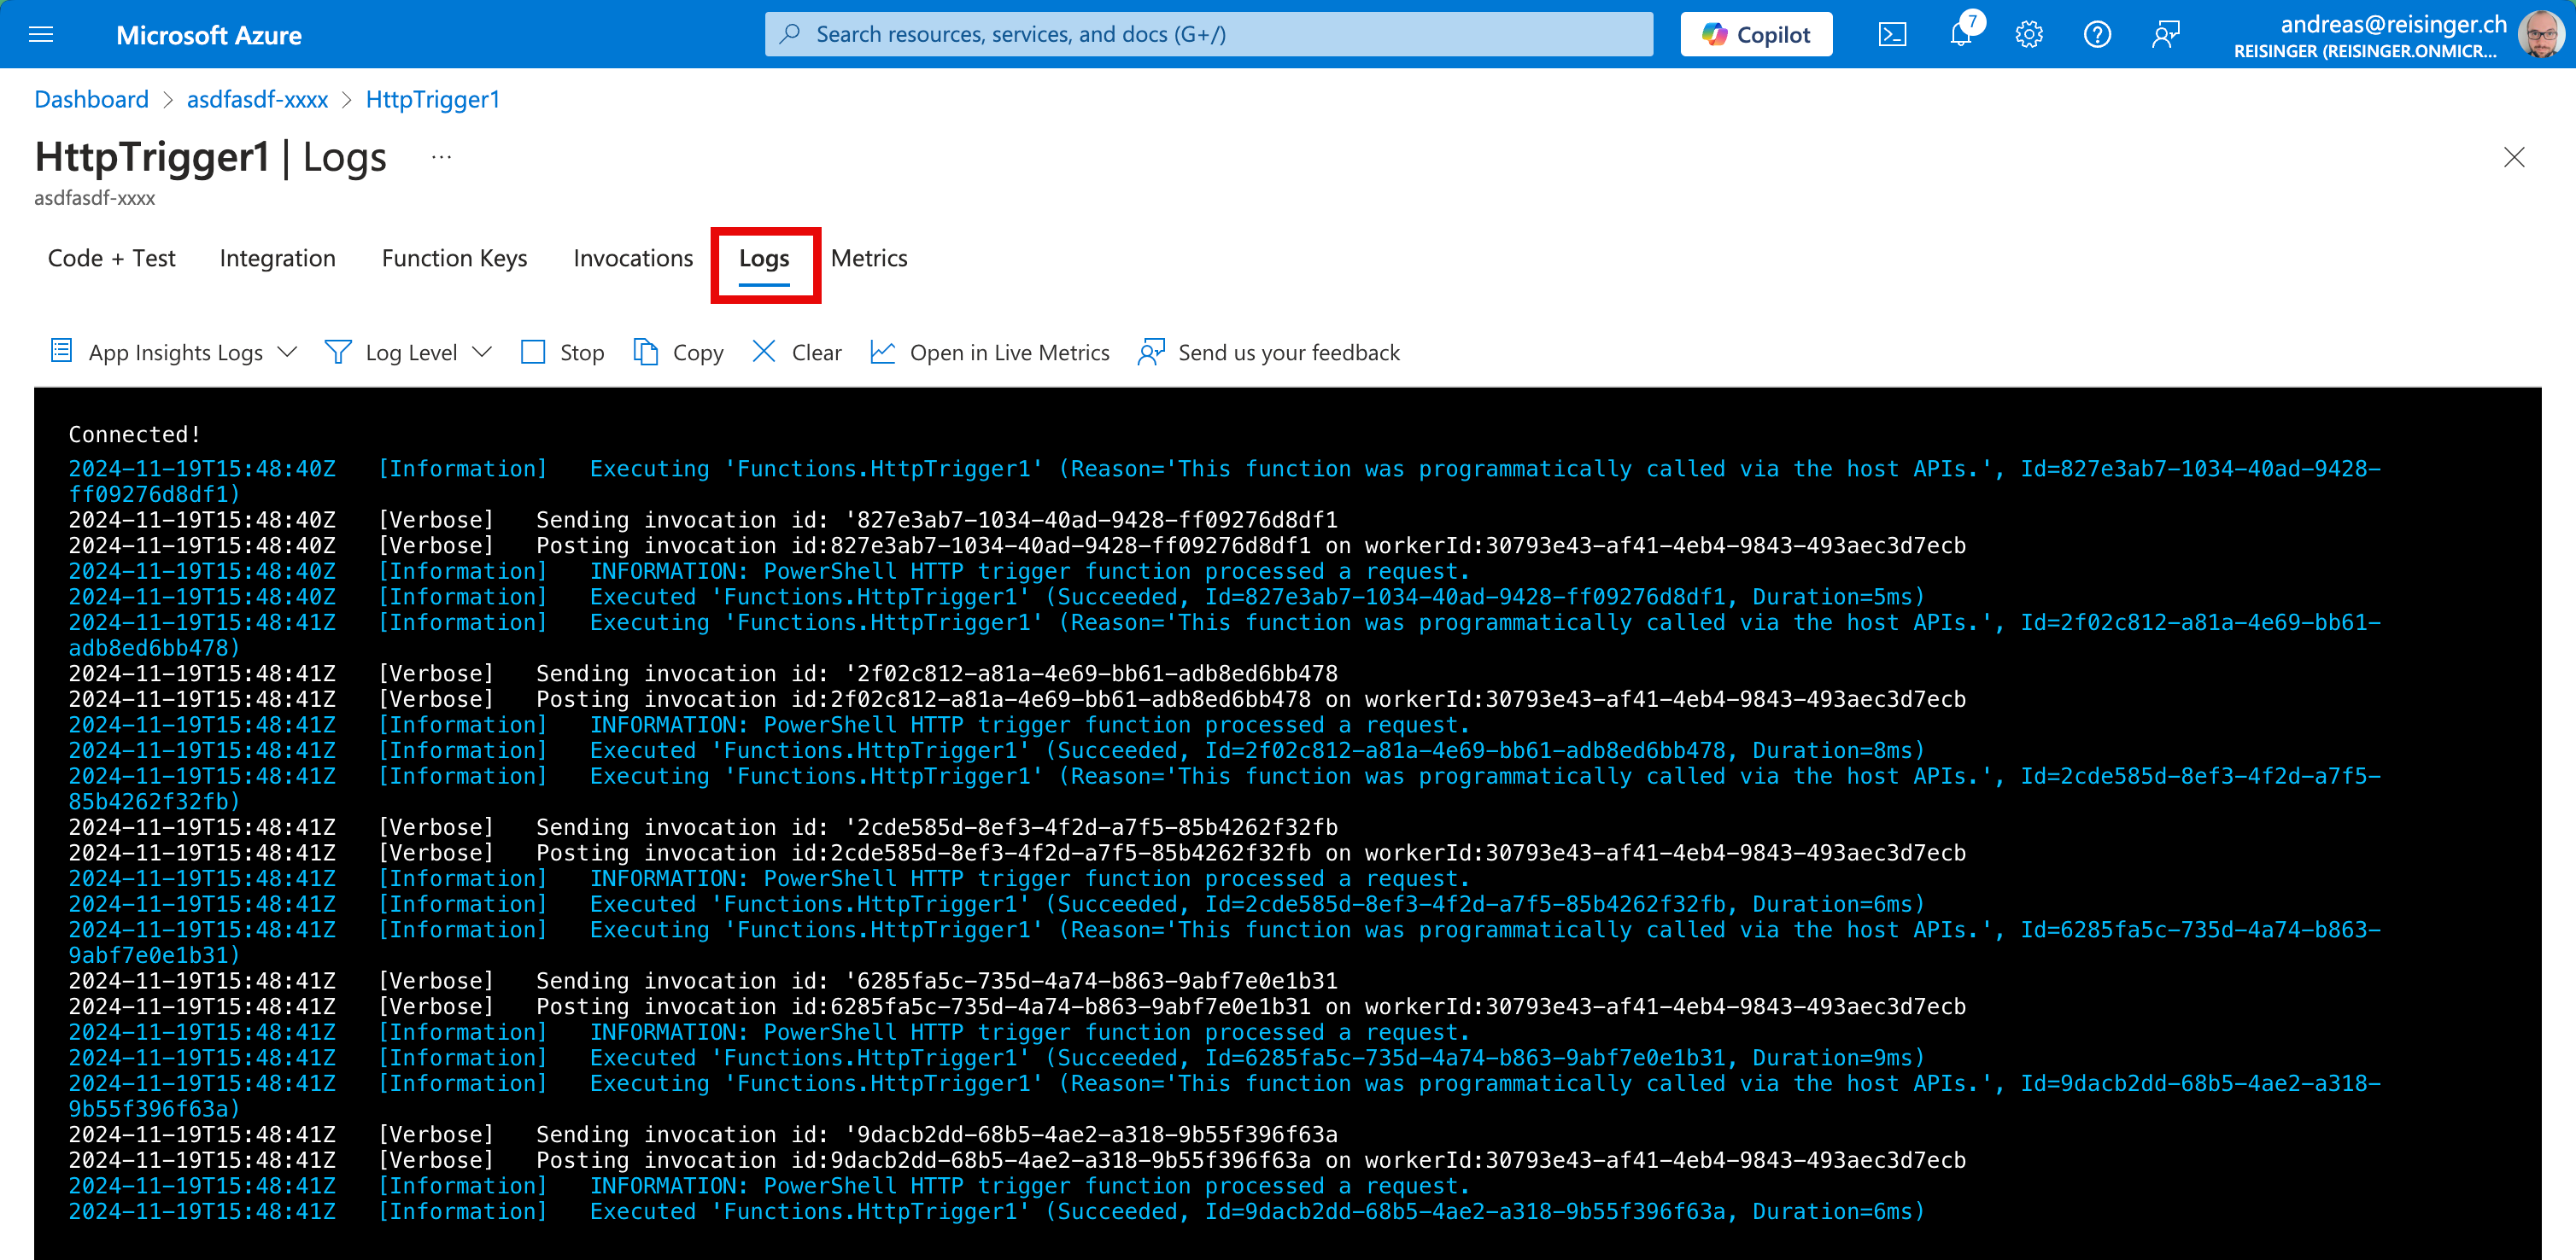Screen dimensions: 2576x1260
Task: Click the HttpTrigger1 | Logs page title
Action: (211, 157)
